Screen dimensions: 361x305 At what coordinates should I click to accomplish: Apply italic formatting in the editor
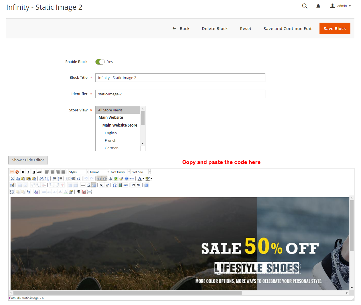pyautogui.click(x=28, y=172)
